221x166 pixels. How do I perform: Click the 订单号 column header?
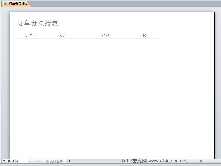(x=31, y=35)
